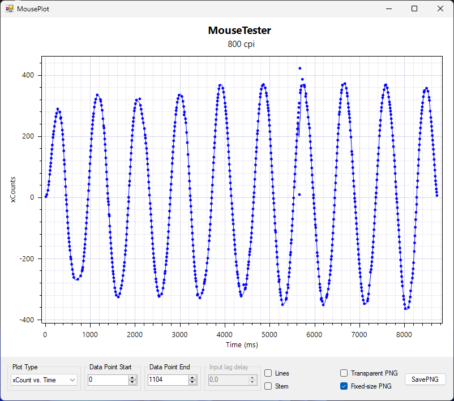Screen dimensions: 454x401
Task: Click the 200 tick label on the y-axis
Action: (x=28, y=136)
